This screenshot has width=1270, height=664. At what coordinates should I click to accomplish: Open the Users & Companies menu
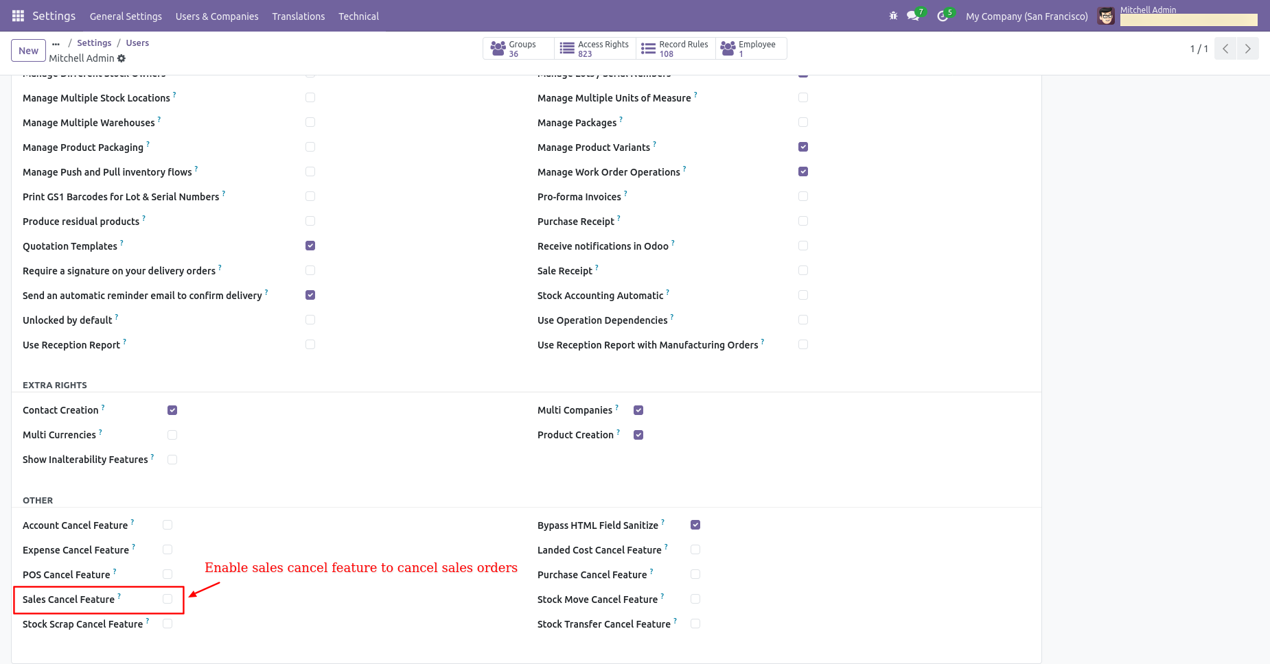217,16
